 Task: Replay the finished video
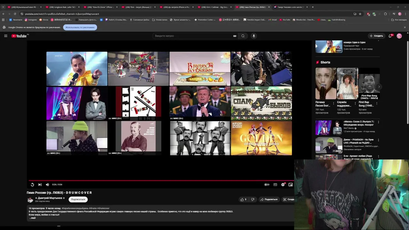pyautogui.click(x=32, y=184)
